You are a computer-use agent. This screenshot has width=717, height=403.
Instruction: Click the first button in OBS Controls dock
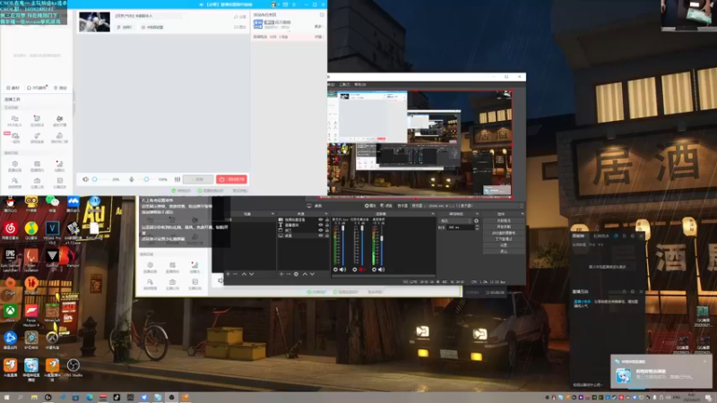[x=504, y=220]
